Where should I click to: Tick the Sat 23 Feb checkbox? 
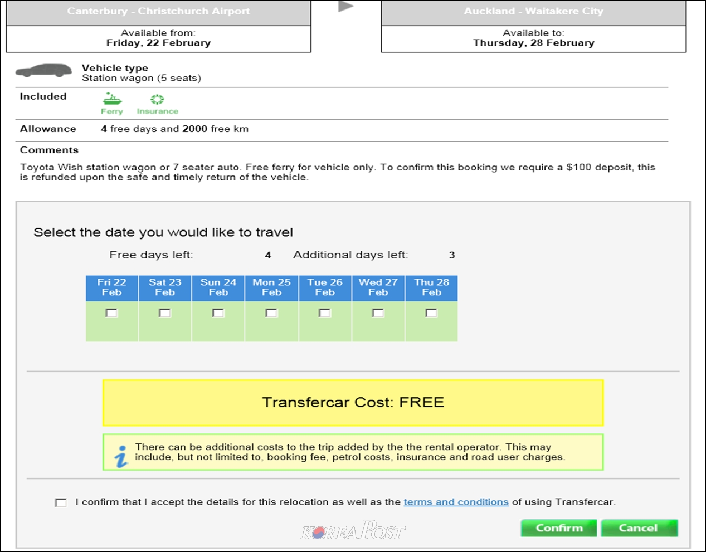click(x=165, y=313)
